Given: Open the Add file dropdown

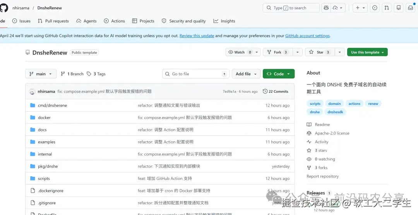Looking at the screenshot, I should tap(246, 74).
